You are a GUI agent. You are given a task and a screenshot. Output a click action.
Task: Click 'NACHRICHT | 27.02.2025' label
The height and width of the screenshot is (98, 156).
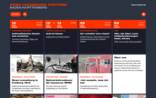point(92,77)
